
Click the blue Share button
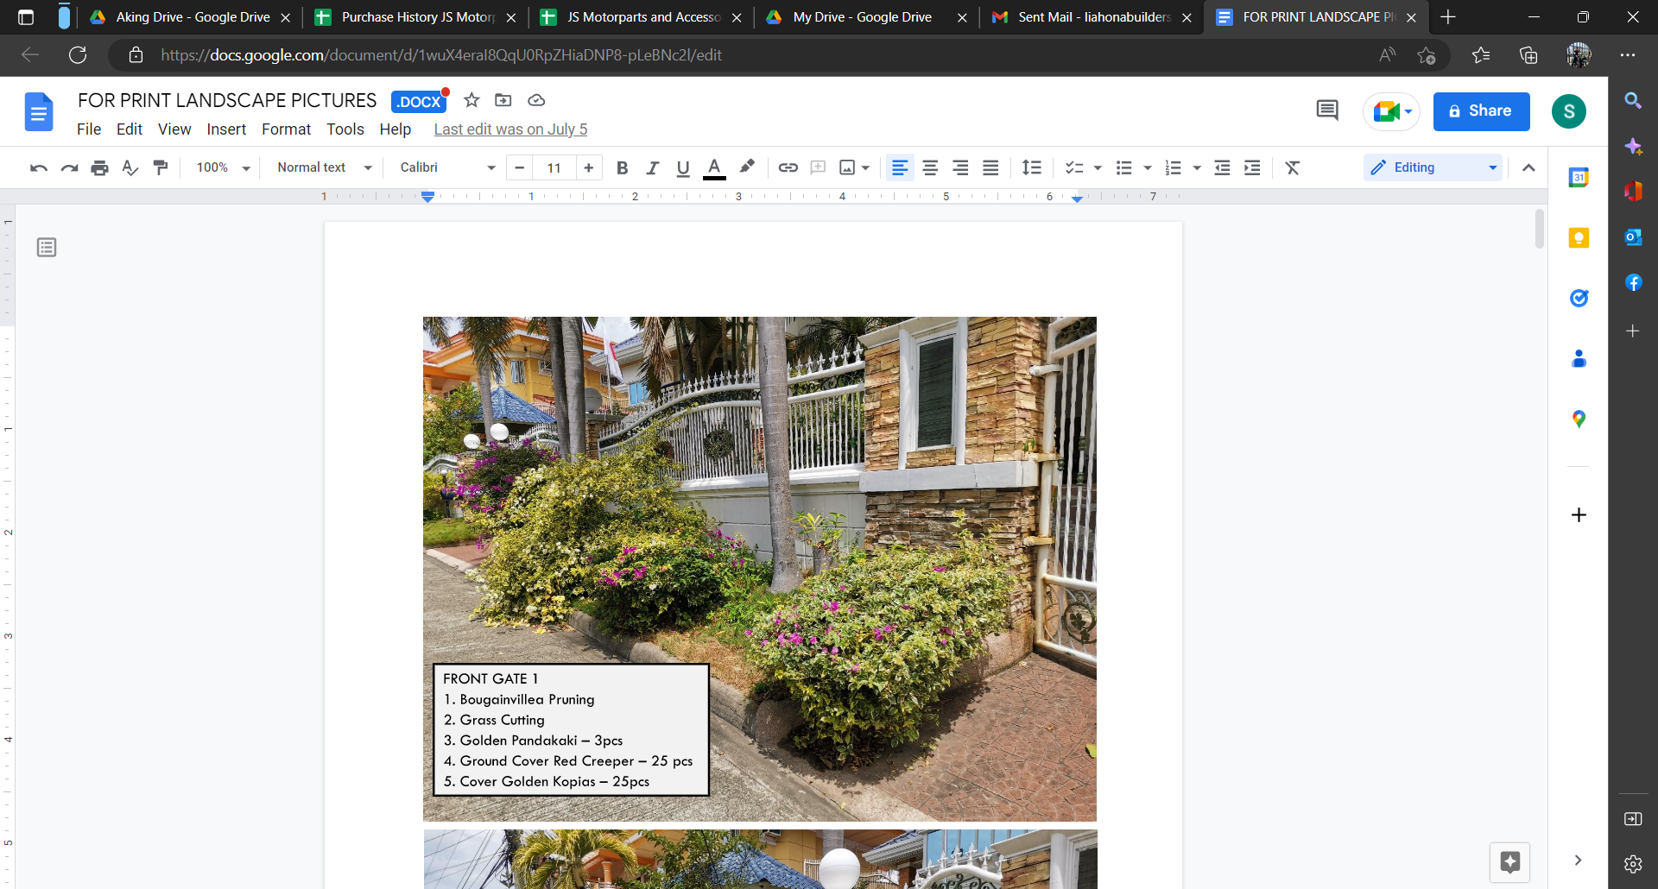tap(1481, 111)
